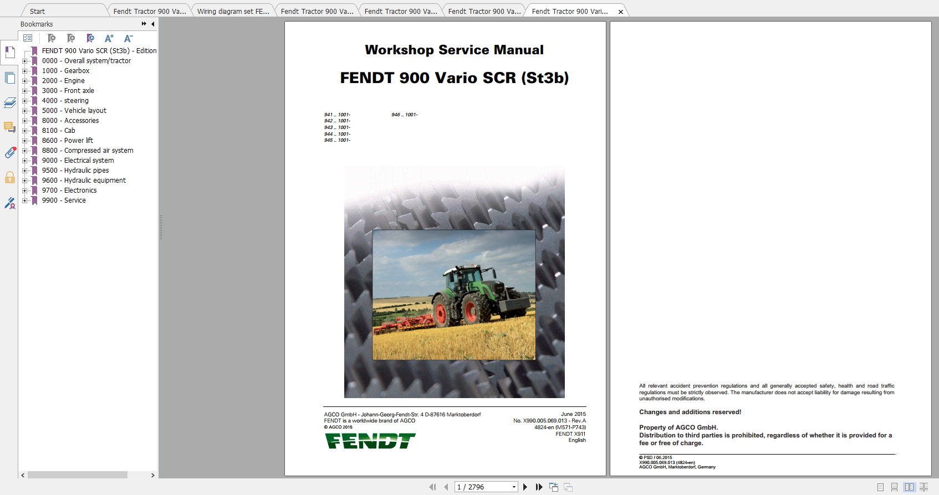939x495 pixels.
Task: Click the previous view icon
Action: [554, 487]
